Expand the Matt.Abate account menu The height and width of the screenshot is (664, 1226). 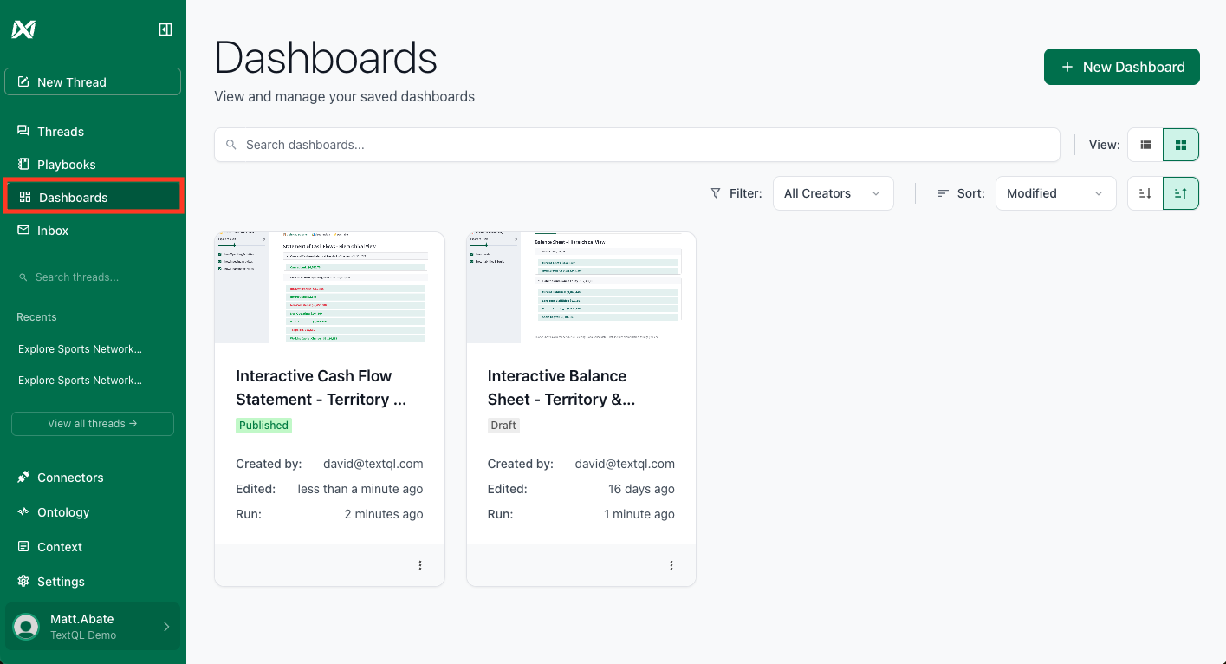[x=92, y=625]
